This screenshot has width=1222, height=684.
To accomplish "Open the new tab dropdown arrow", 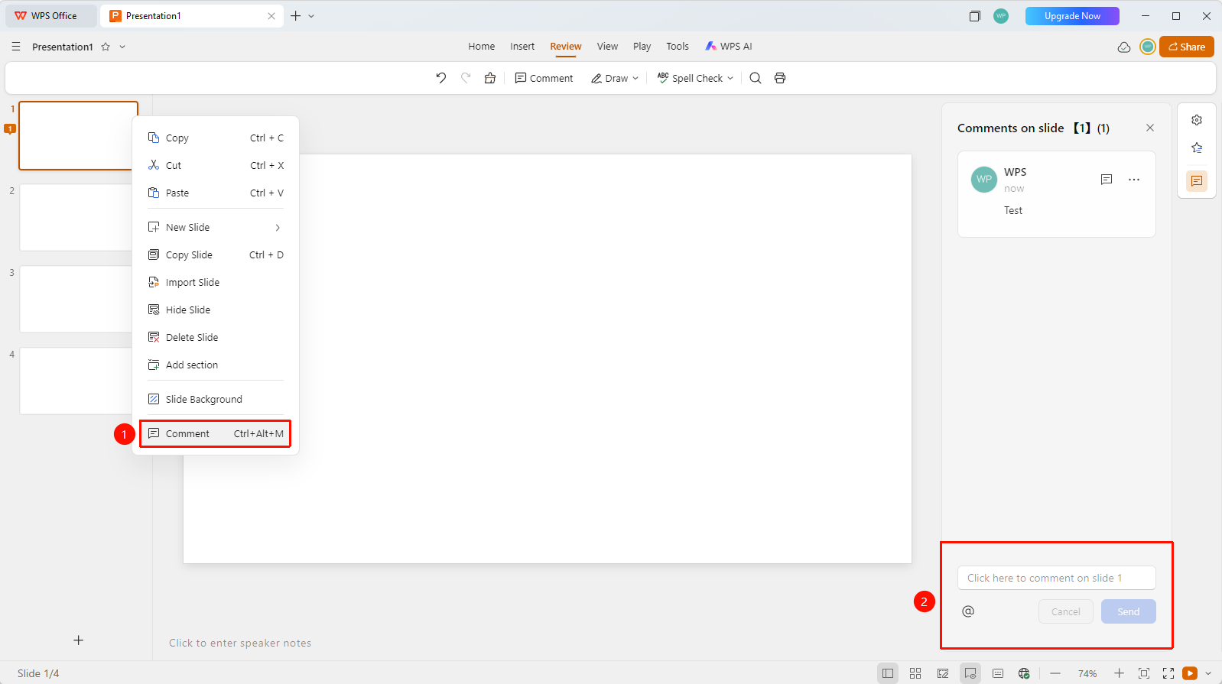I will (x=311, y=16).
